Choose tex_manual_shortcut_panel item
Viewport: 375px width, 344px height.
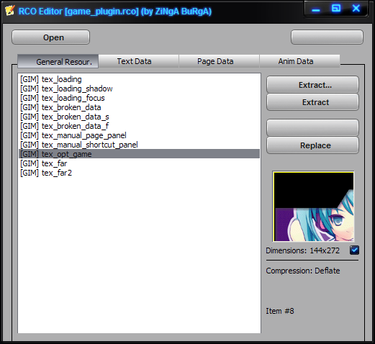[x=139, y=145]
